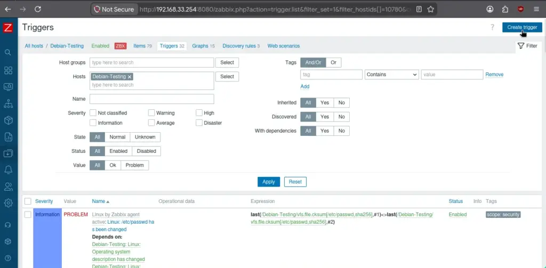Open the Monitoring sidebar icon
This screenshot has width=546, height=268.
click(8, 87)
